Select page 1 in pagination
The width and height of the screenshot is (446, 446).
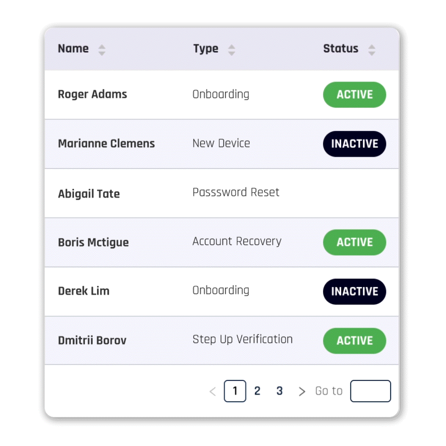pyautogui.click(x=235, y=391)
